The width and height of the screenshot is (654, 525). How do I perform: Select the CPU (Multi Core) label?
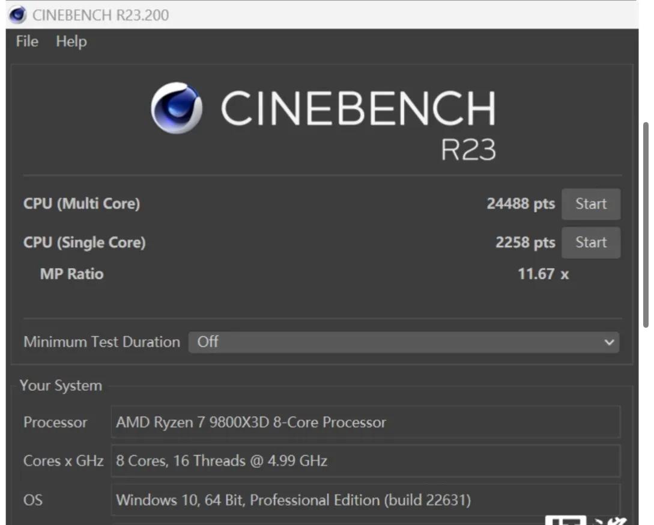(x=82, y=204)
